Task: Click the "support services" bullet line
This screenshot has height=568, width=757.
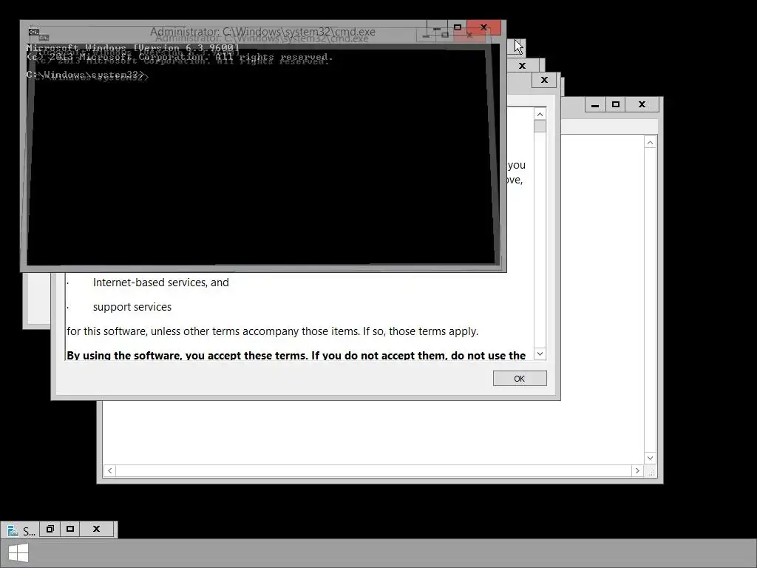Action: pyautogui.click(x=132, y=307)
